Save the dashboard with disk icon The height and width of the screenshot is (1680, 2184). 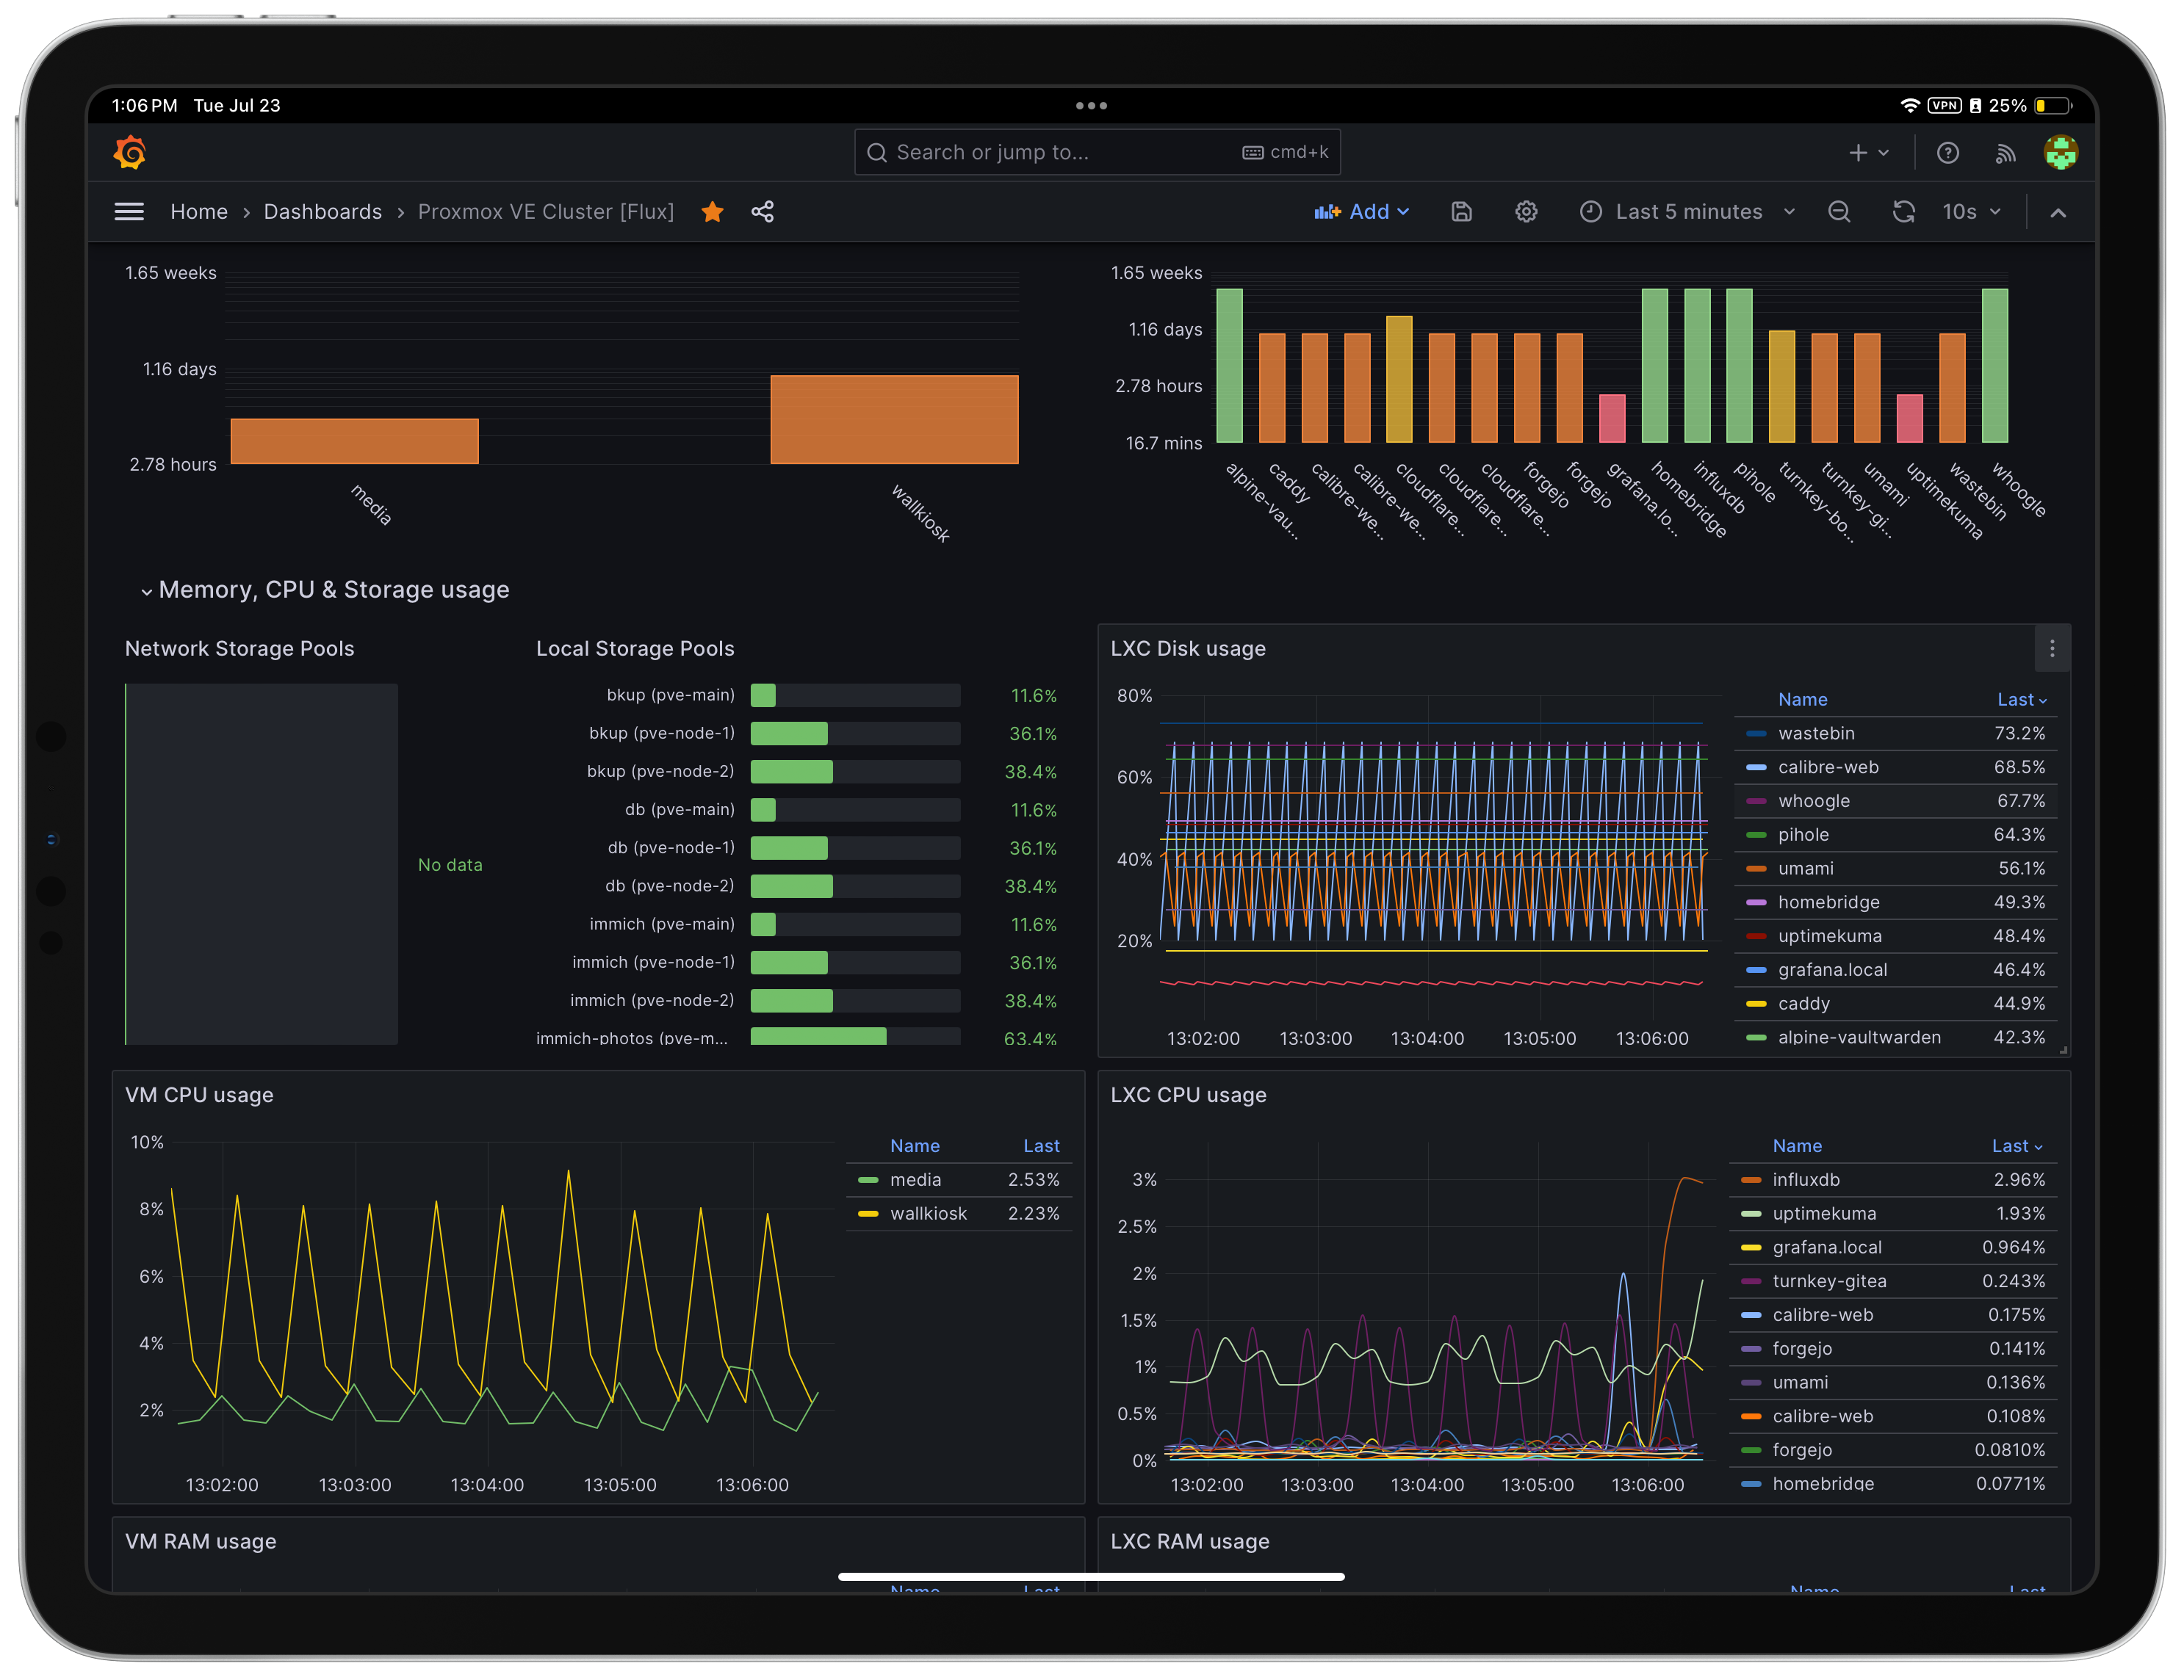1462,212
